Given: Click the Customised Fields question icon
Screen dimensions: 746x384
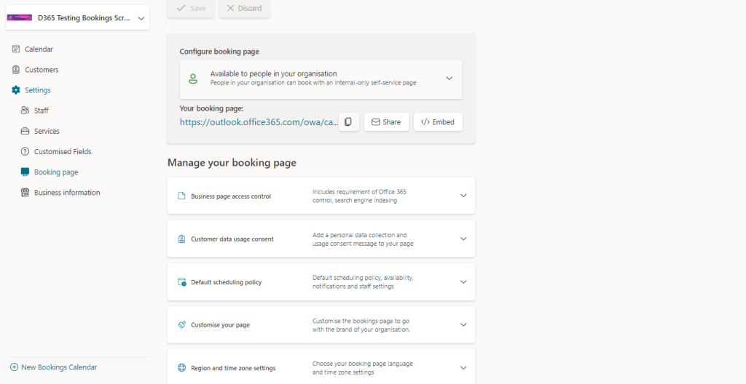Looking at the screenshot, I should (25, 152).
